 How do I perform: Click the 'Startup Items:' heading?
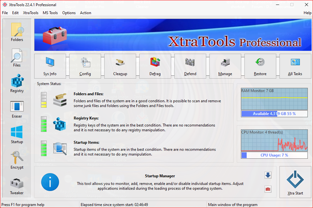87,143
